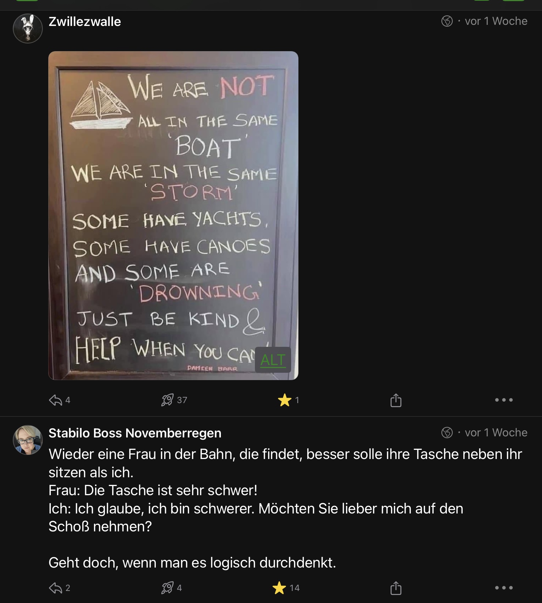Image resolution: width=542 pixels, height=603 pixels.
Task: Open the Stabilo Boss post text about Tasche
Action: point(285,508)
